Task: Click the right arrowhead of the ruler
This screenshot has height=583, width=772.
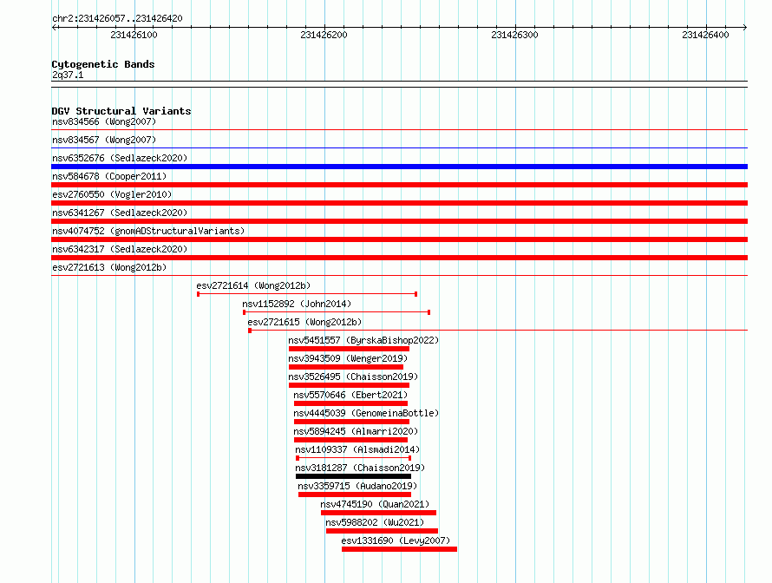Action: pyautogui.click(x=745, y=27)
